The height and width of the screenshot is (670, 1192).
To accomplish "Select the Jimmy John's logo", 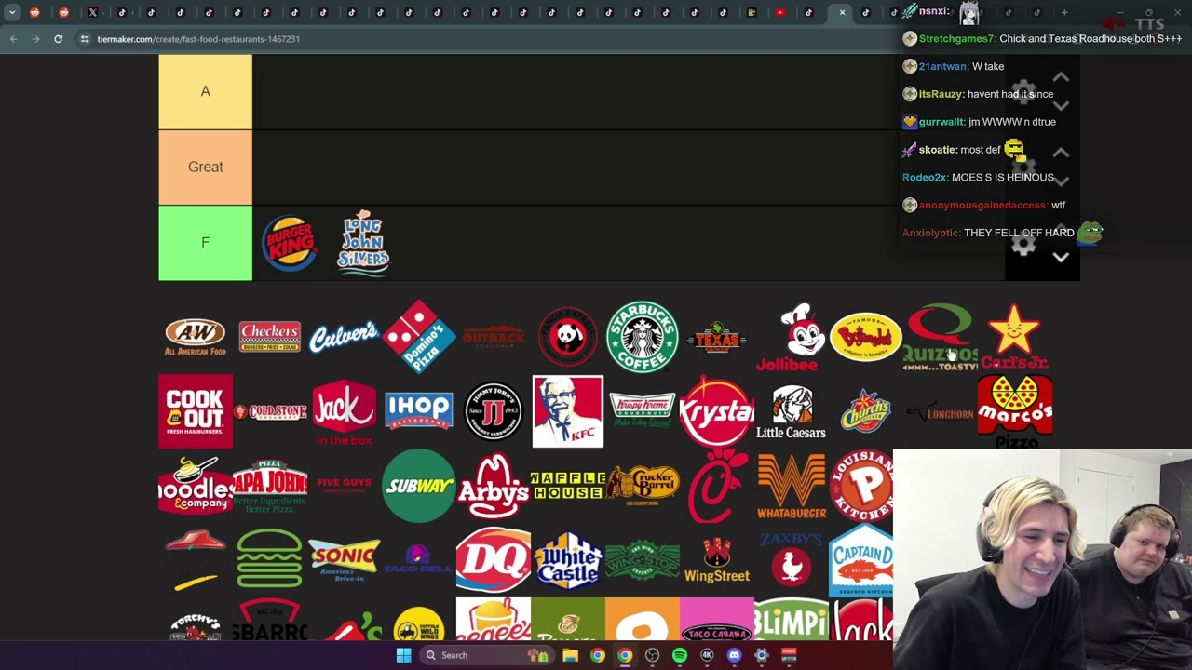I will [494, 411].
